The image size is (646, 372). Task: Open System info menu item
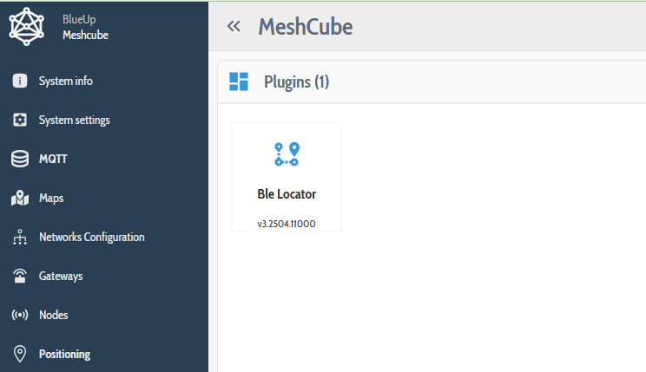(x=65, y=81)
